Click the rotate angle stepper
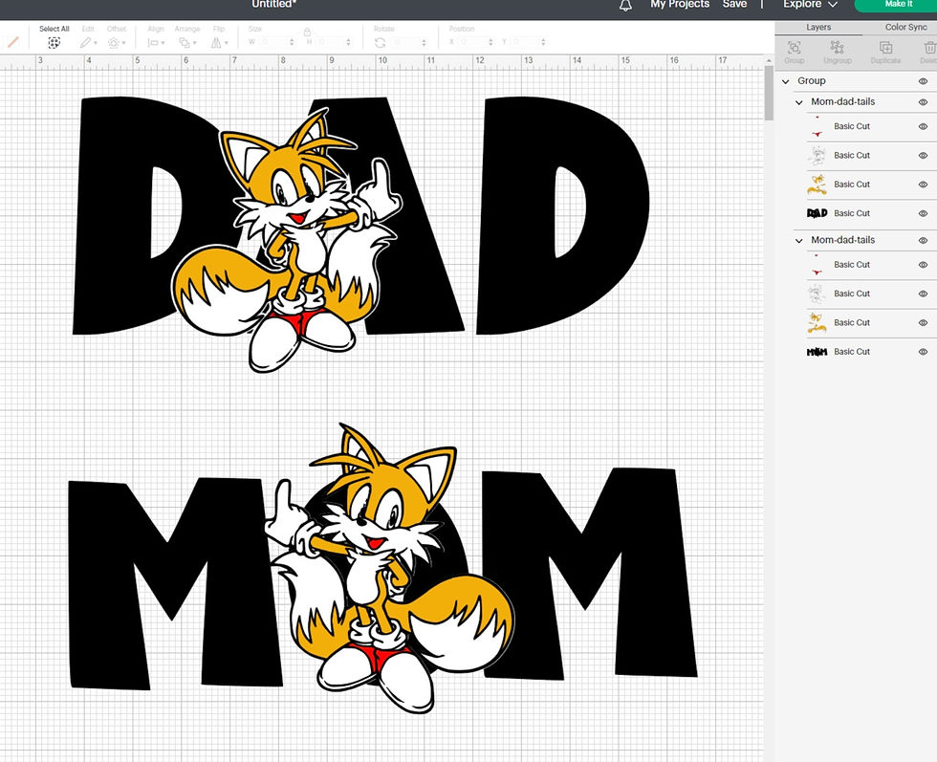 pyautogui.click(x=424, y=42)
